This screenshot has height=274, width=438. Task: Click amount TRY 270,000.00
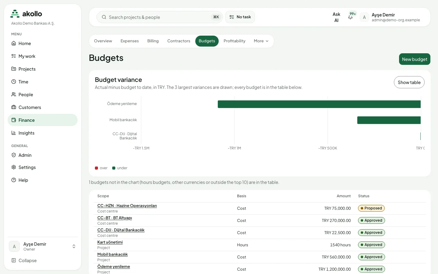(x=336, y=221)
